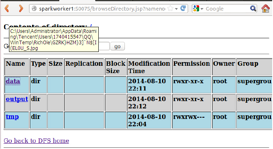Click the magnifier search icon
This screenshot has height=149, width=273.
(253, 8)
